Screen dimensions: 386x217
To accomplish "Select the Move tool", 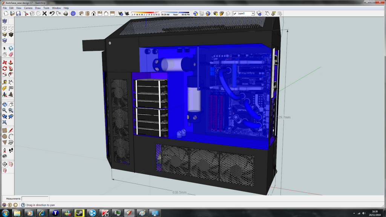I will pos(5,63).
